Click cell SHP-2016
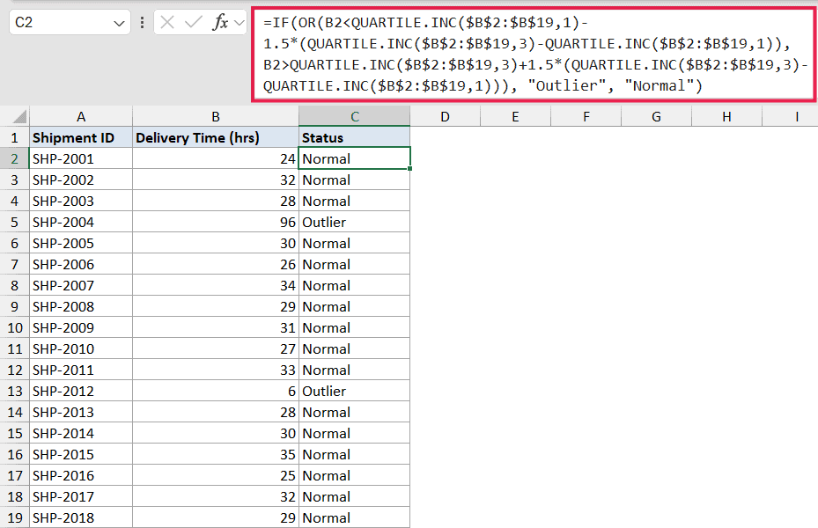This screenshot has height=528, width=818. tap(81, 475)
